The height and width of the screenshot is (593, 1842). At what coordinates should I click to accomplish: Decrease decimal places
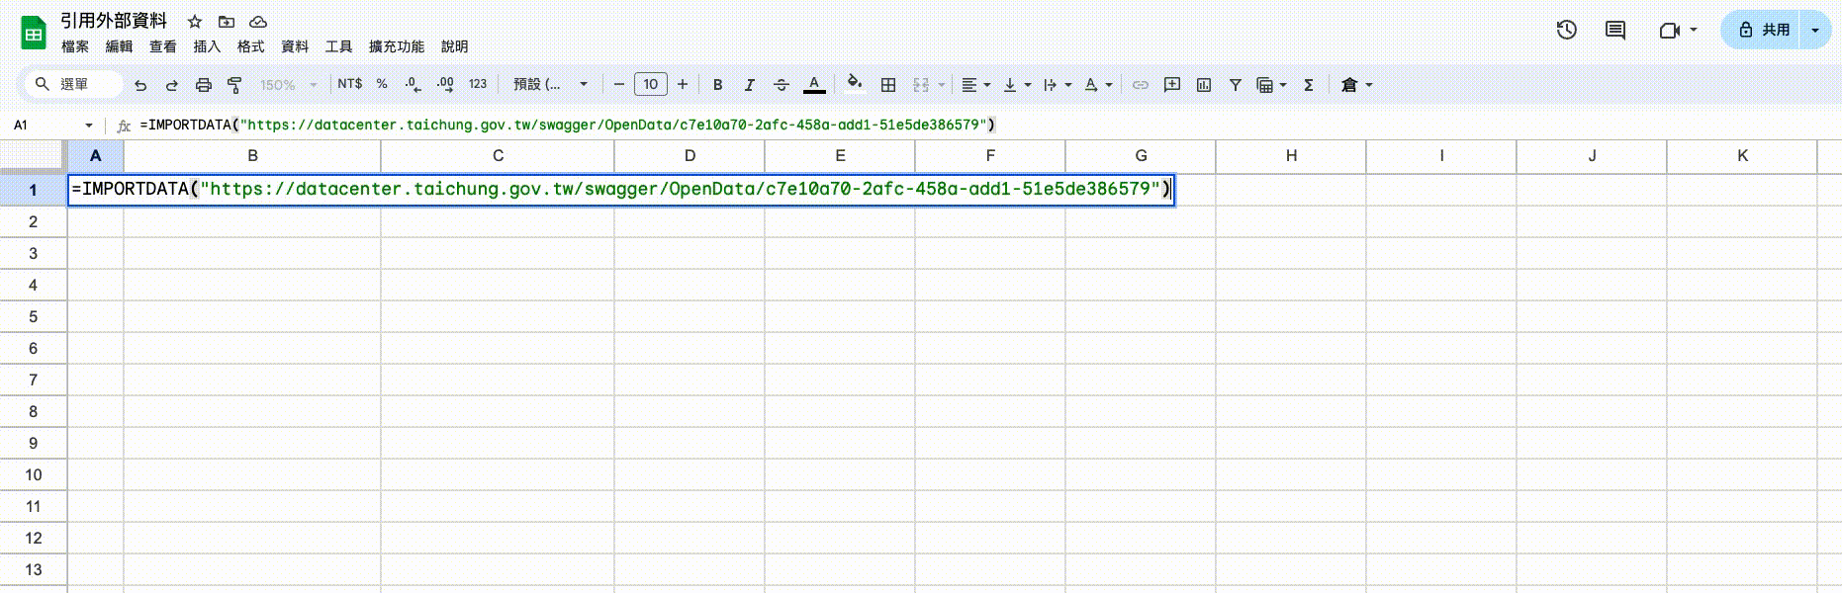[414, 85]
